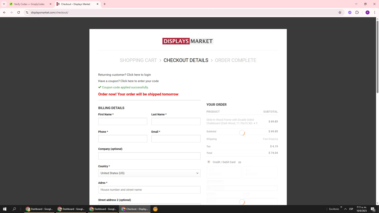Click the Free Shipping text
This screenshot has height=213, width=379.
click(270, 139)
